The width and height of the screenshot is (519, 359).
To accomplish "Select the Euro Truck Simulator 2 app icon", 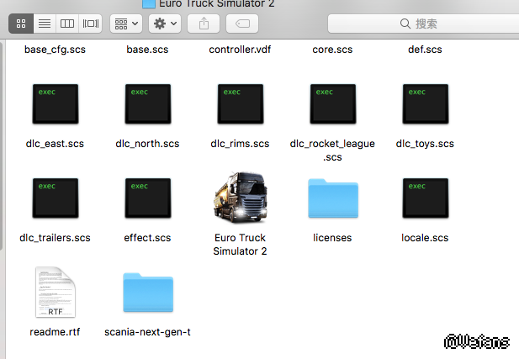I will point(241,199).
